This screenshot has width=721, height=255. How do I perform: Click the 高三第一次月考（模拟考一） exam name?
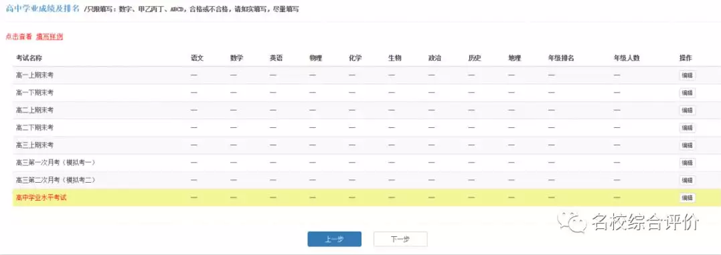(x=56, y=162)
